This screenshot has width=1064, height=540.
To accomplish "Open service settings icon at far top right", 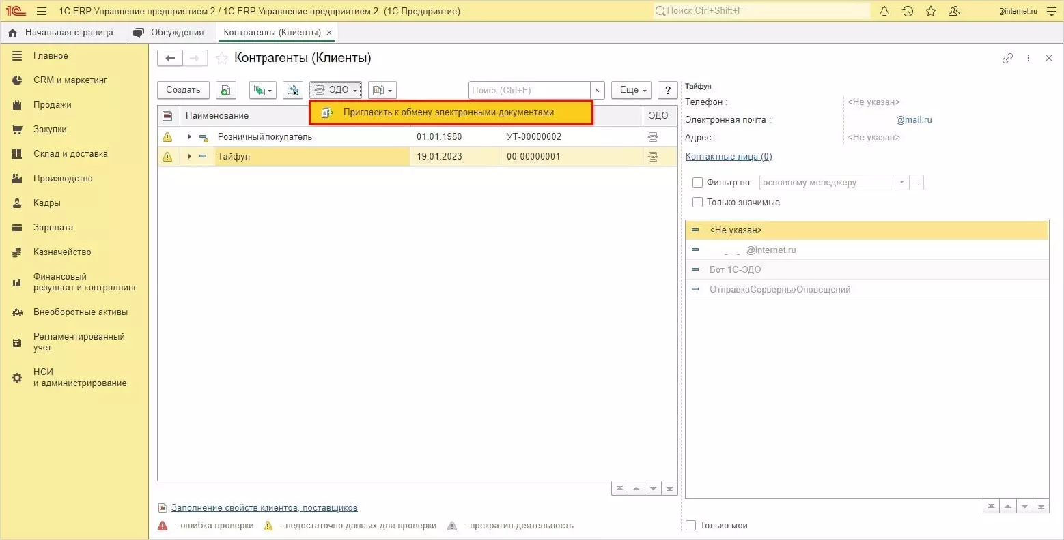I will point(1052,11).
